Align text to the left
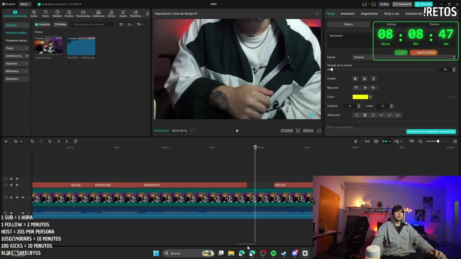Viewport: 461px width, 259px height. 357,115
